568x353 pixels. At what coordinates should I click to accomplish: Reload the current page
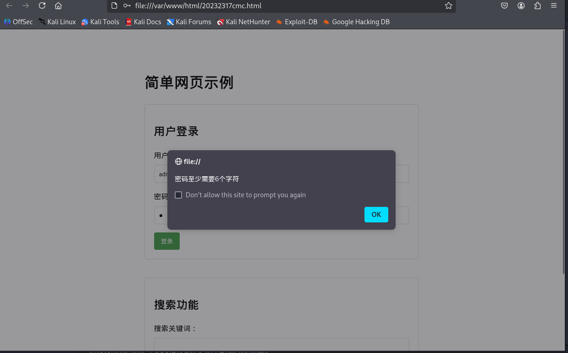coord(42,6)
